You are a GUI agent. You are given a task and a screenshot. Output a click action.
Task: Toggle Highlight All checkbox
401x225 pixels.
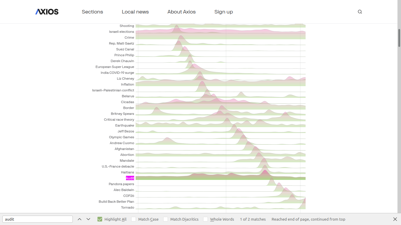click(x=100, y=219)
